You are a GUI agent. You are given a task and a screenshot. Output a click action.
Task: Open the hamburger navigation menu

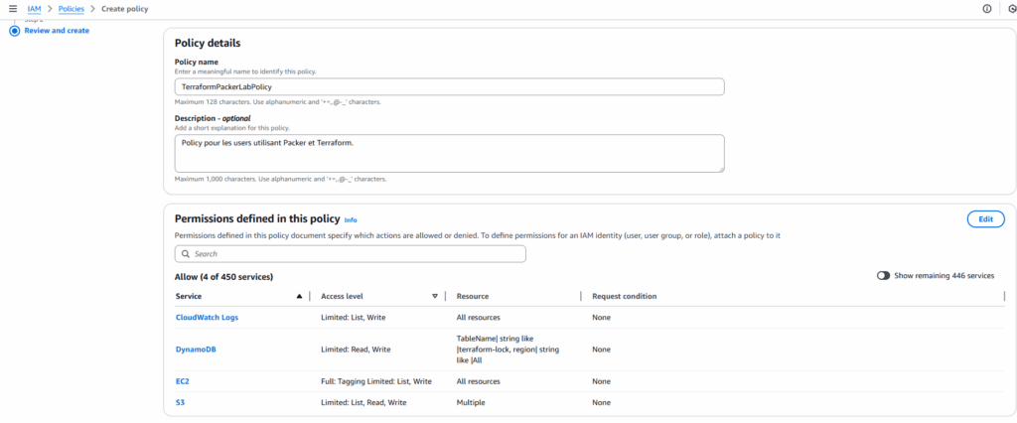(12, 9)
